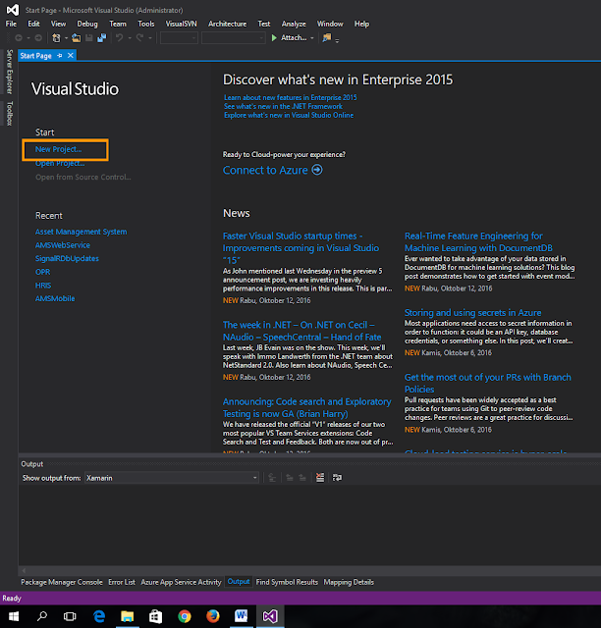The height and width of the screenshot is (628, 601).
Task: Open Windows Store from taskbar
Action: [155, 616]
